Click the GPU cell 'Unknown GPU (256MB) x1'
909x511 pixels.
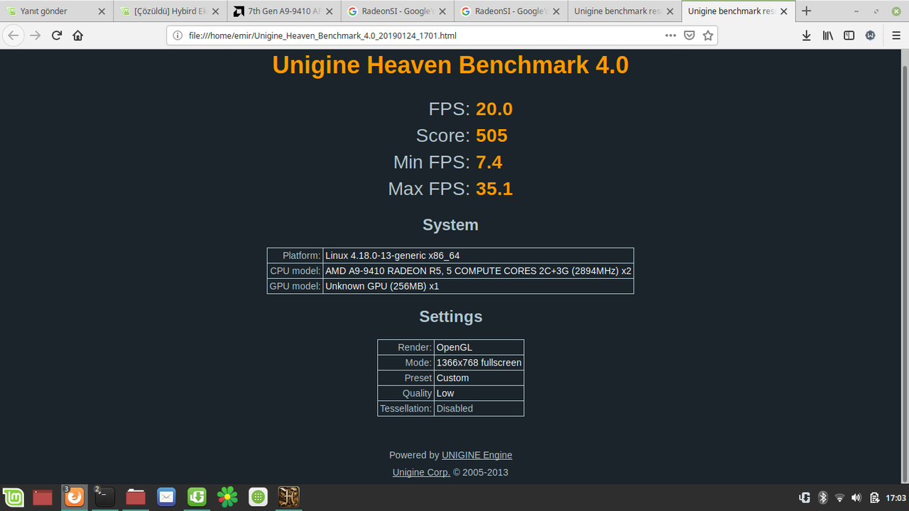478,286
